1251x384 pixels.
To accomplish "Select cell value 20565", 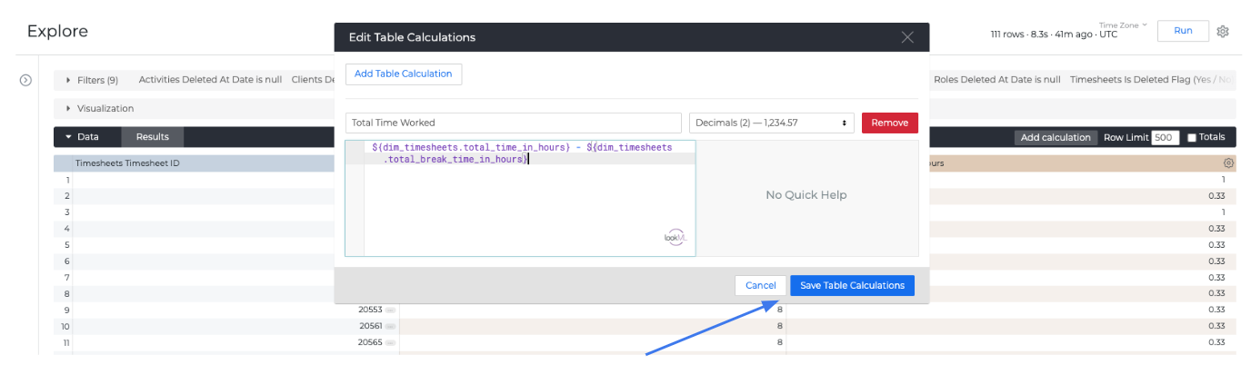I will point(370,342).
